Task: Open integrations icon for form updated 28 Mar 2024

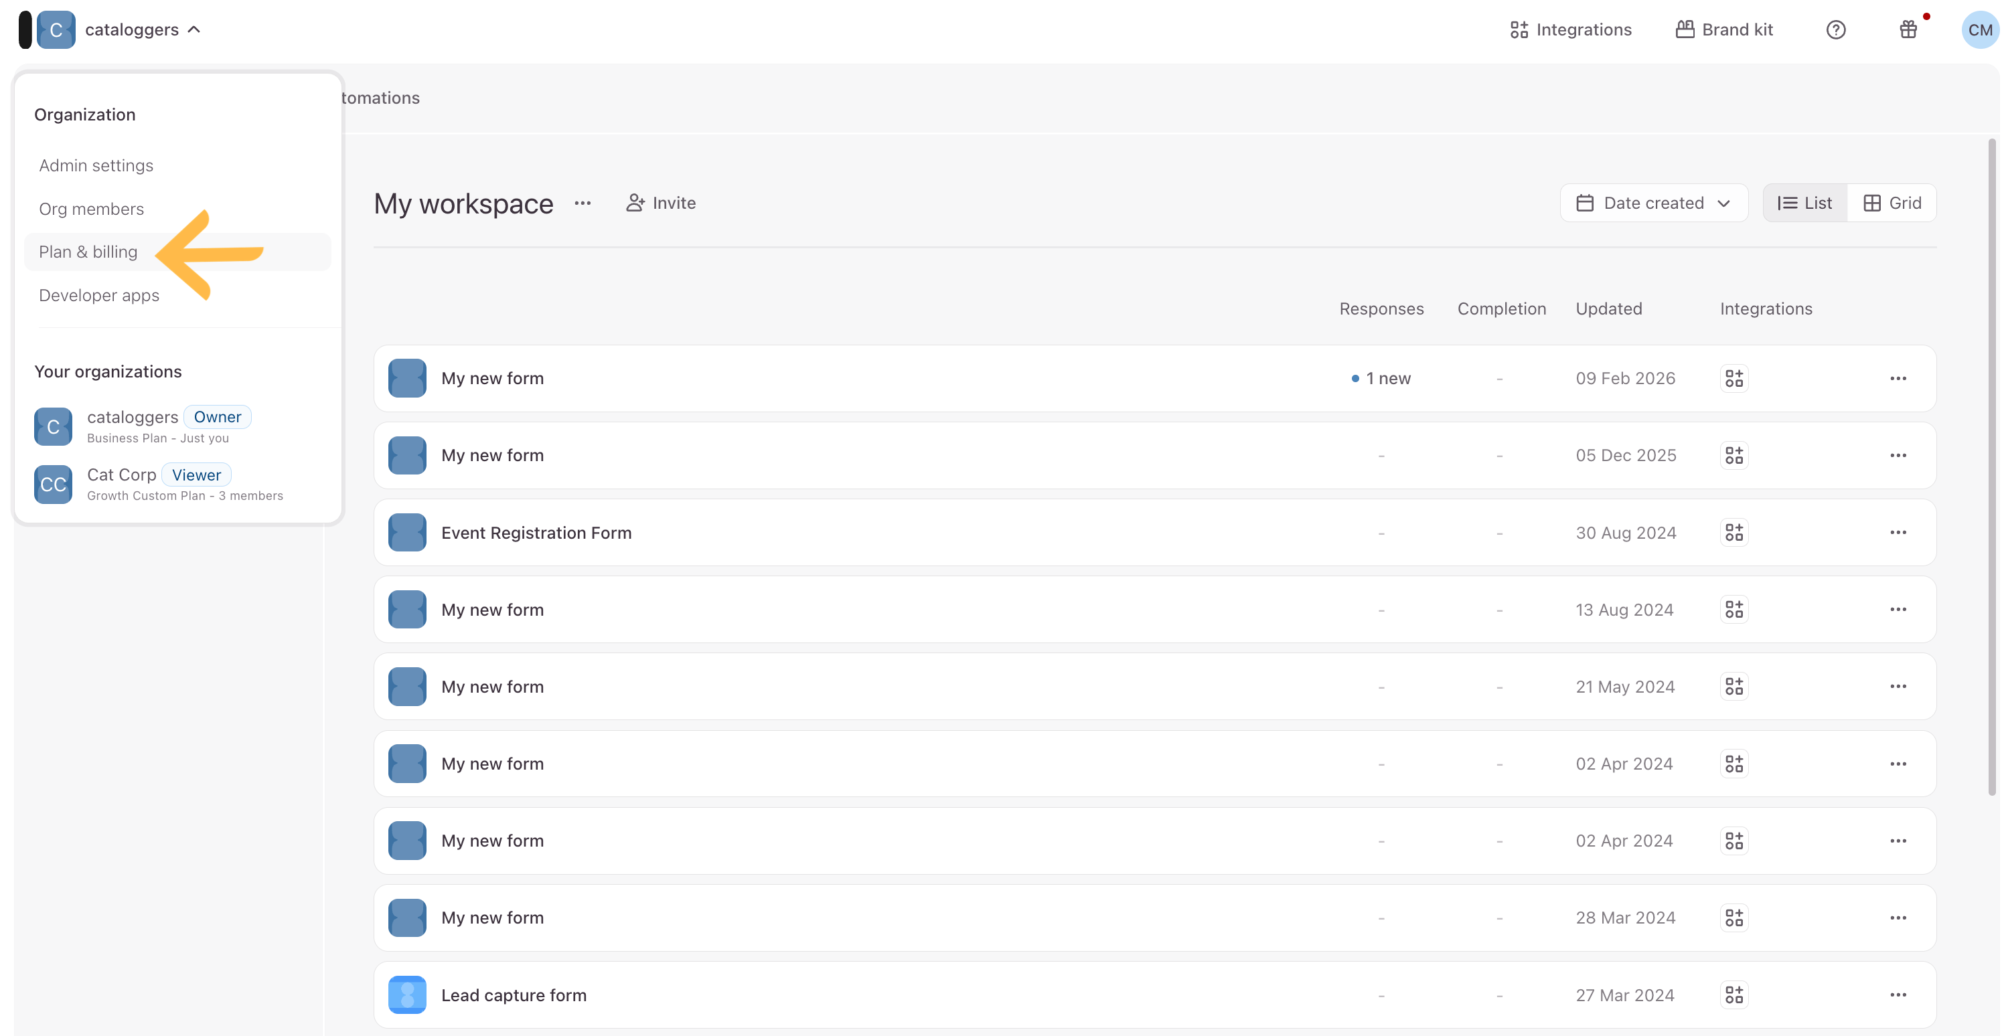Action: 1734,918
